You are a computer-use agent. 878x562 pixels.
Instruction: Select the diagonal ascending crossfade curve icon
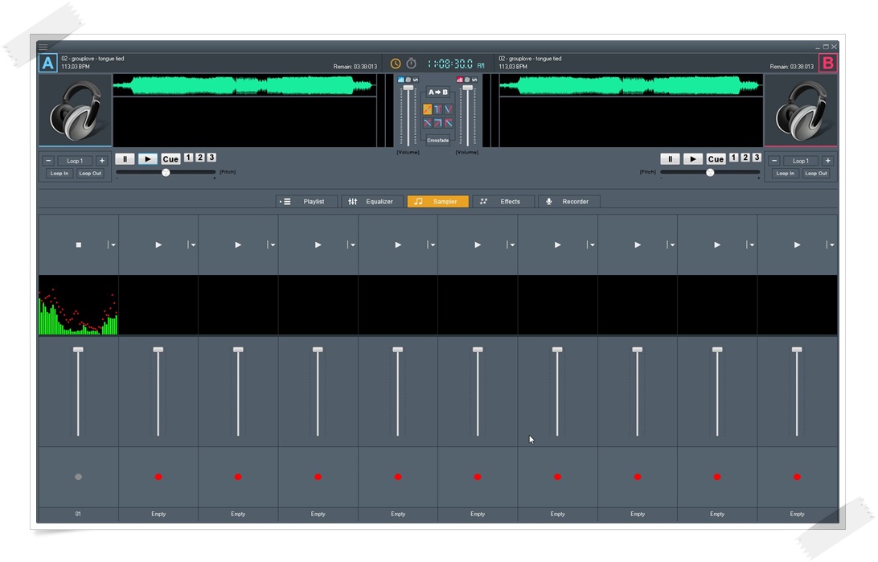point(437,122)
